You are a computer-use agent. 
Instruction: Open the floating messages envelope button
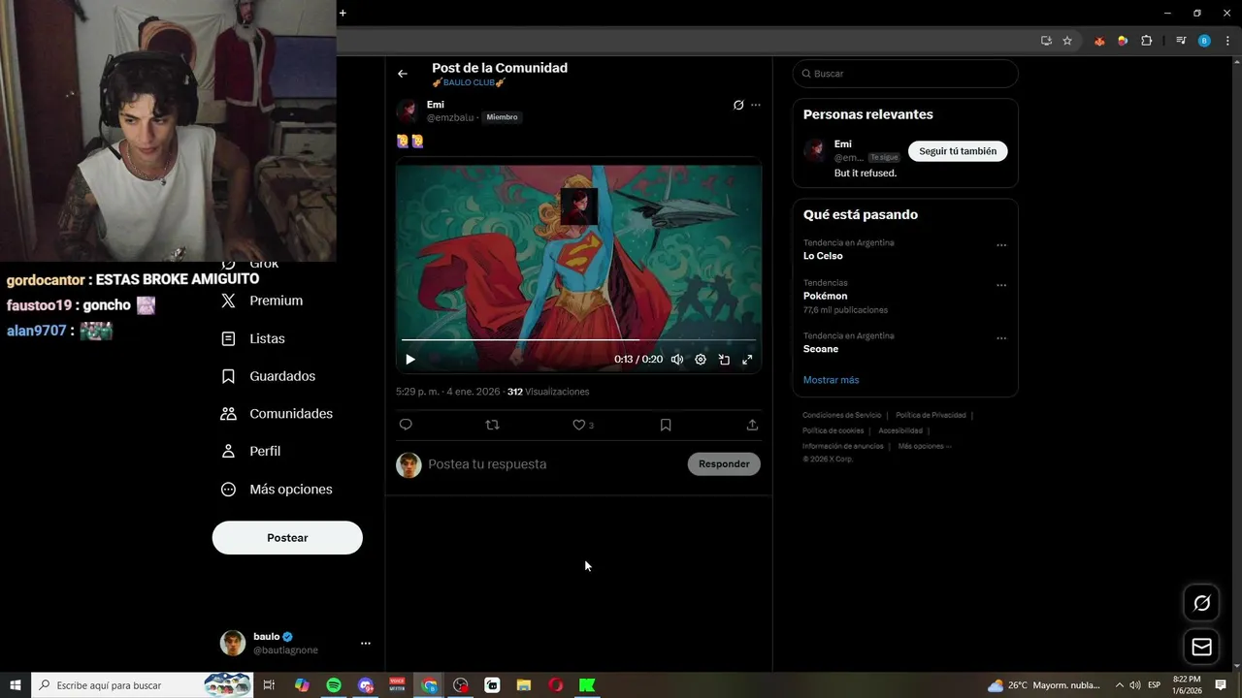[x=1201, y=647]
